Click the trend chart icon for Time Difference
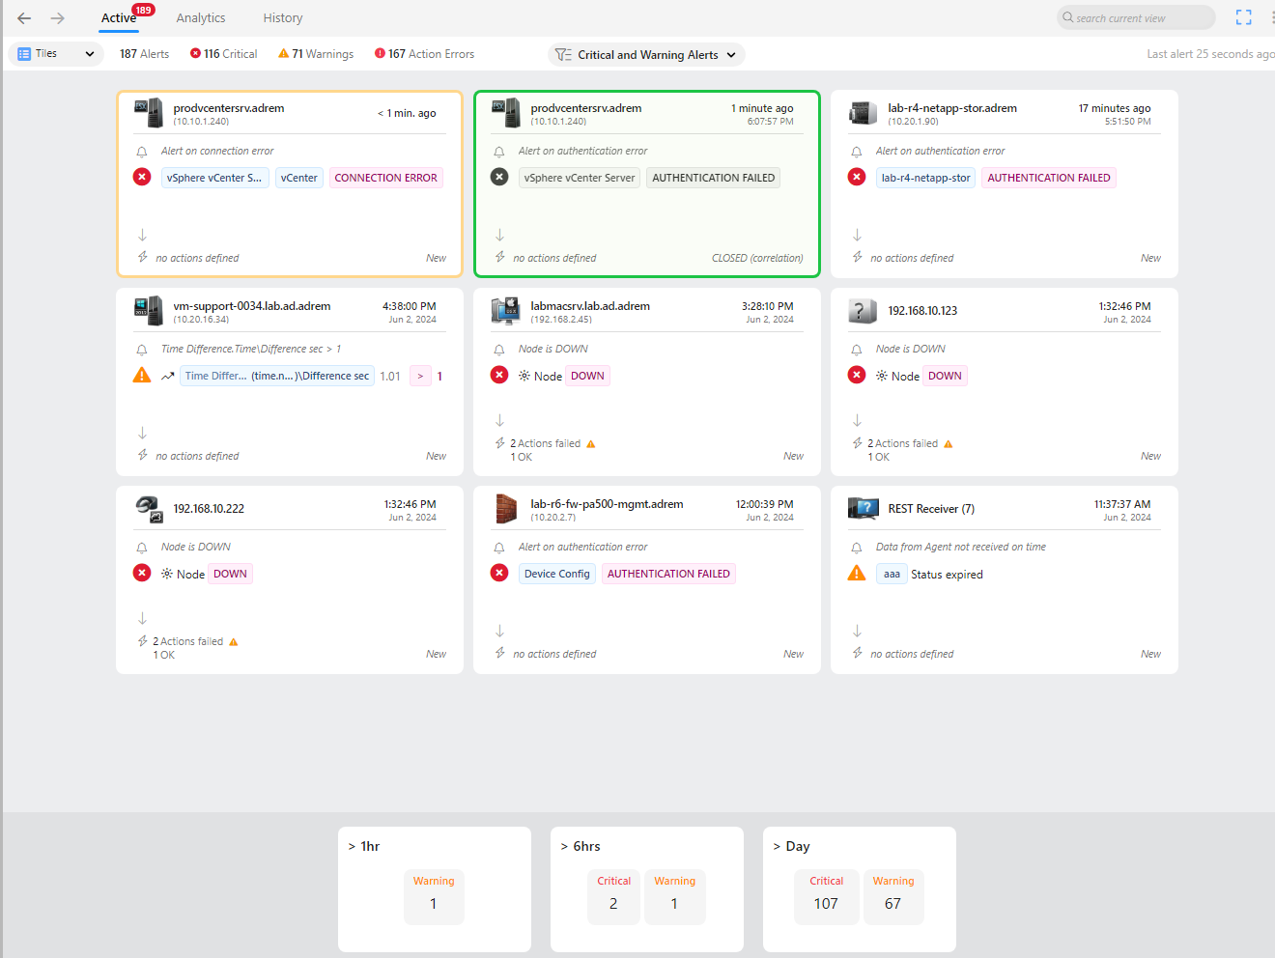This screenshot has width=1275, height=958. (x=168, y=376)
